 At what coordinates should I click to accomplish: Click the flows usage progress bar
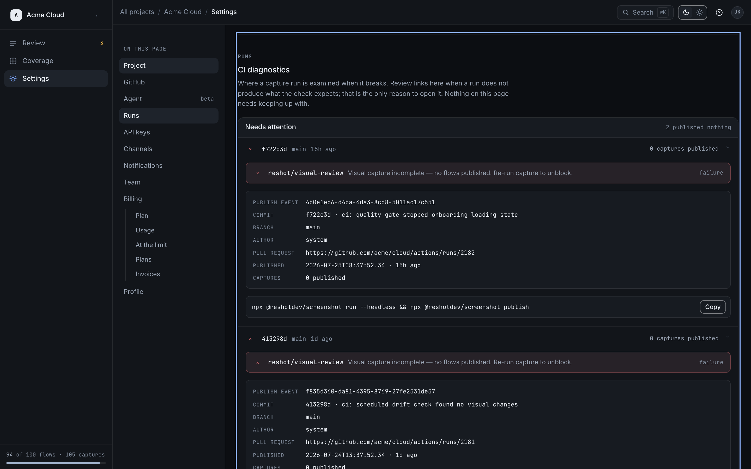point(56,463)
